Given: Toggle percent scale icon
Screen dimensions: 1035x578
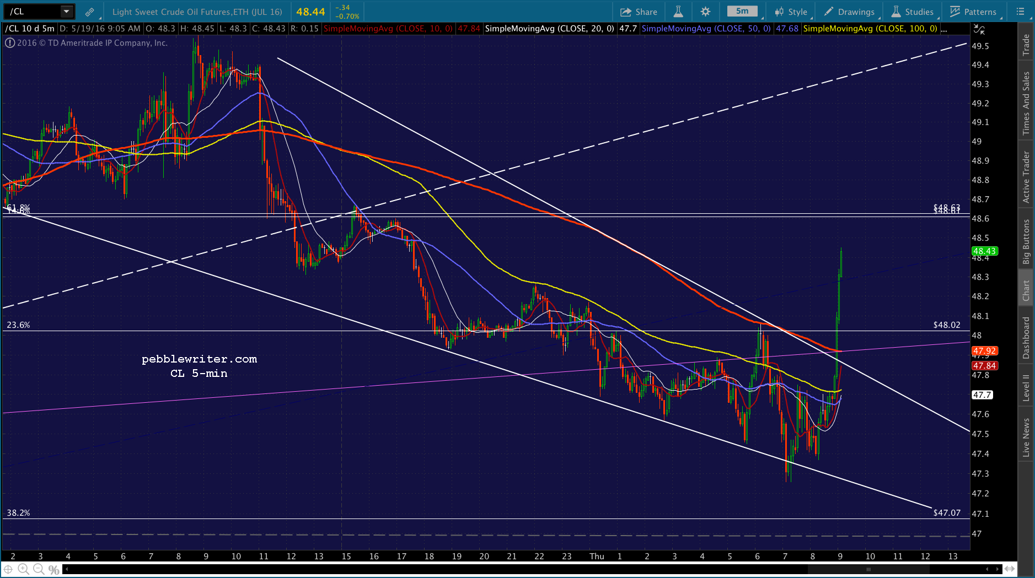Looking at the screenshot, I should pos(53,570).
